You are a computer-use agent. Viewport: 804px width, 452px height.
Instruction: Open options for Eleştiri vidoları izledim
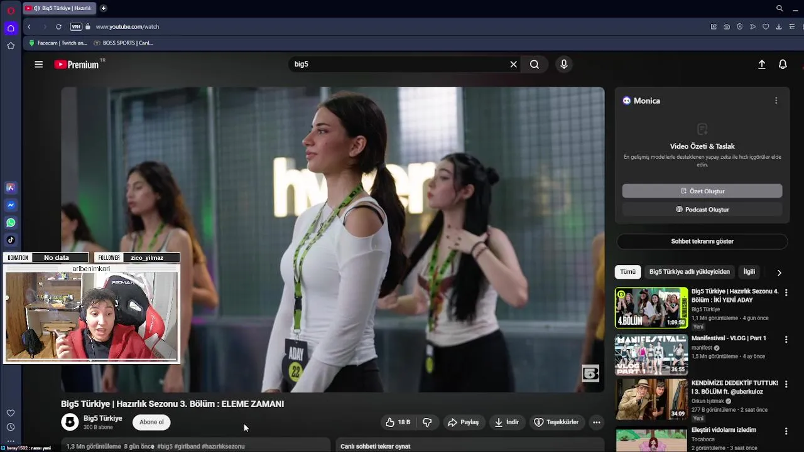[786, 431]
